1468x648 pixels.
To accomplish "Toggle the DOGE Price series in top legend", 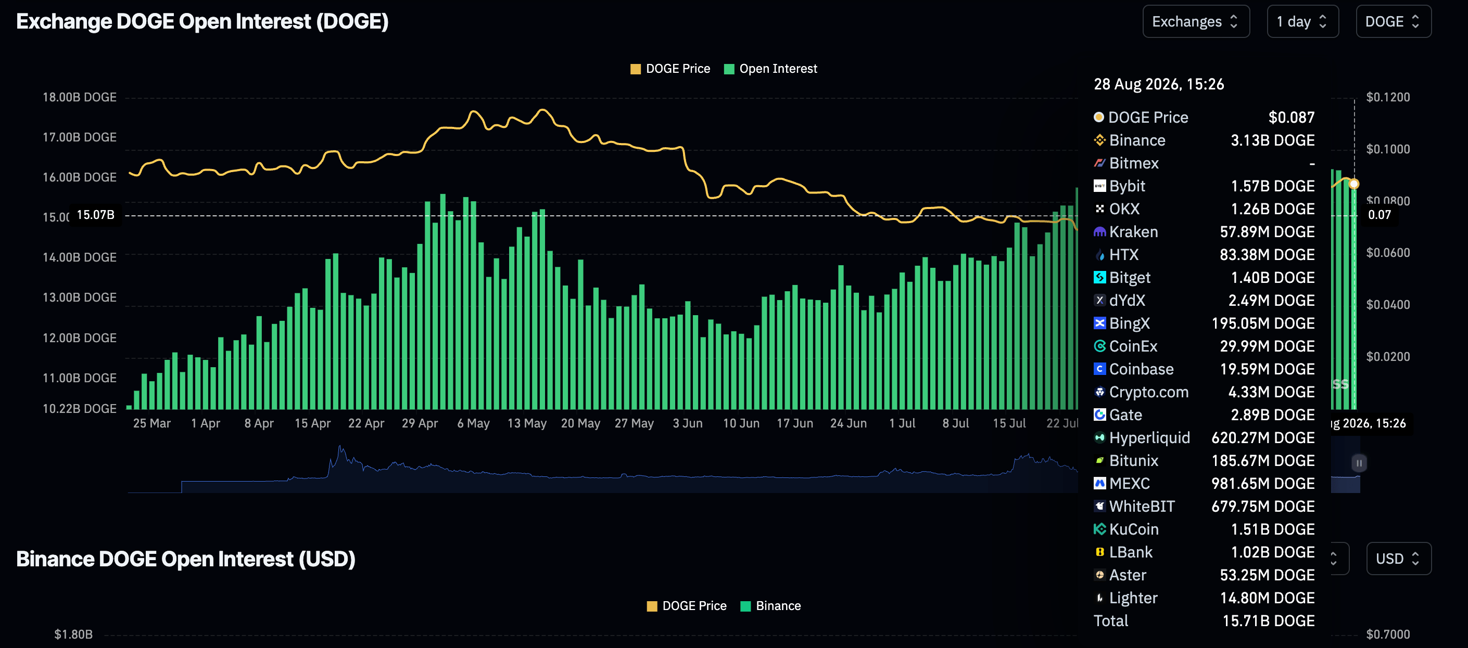I will (670, 69).
